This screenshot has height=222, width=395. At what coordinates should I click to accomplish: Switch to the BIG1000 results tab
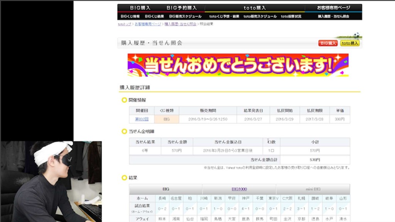click(x=239, y=189)
